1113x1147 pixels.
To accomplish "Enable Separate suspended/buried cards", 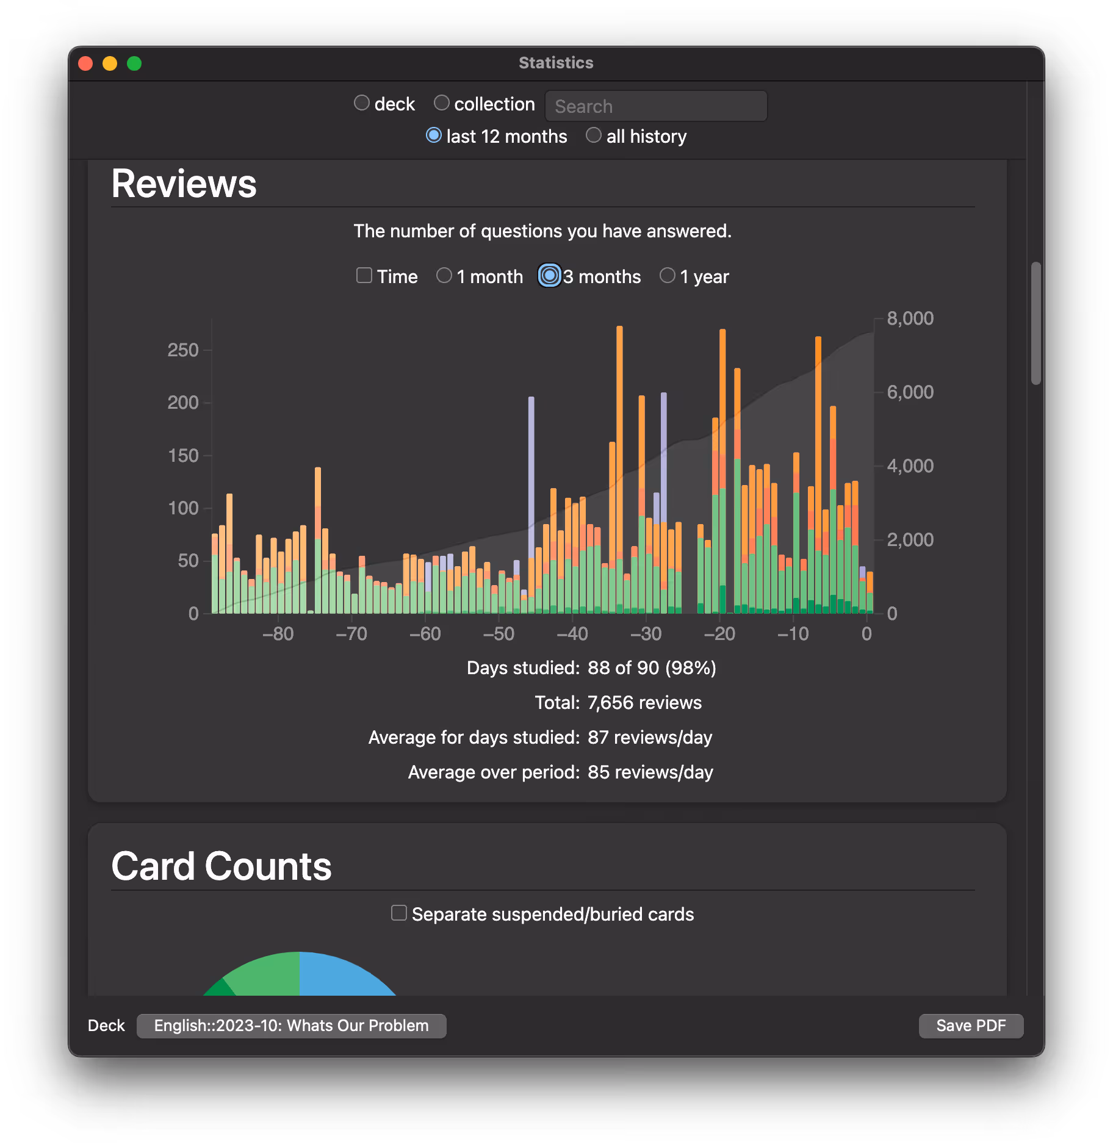I will point(399,912).
